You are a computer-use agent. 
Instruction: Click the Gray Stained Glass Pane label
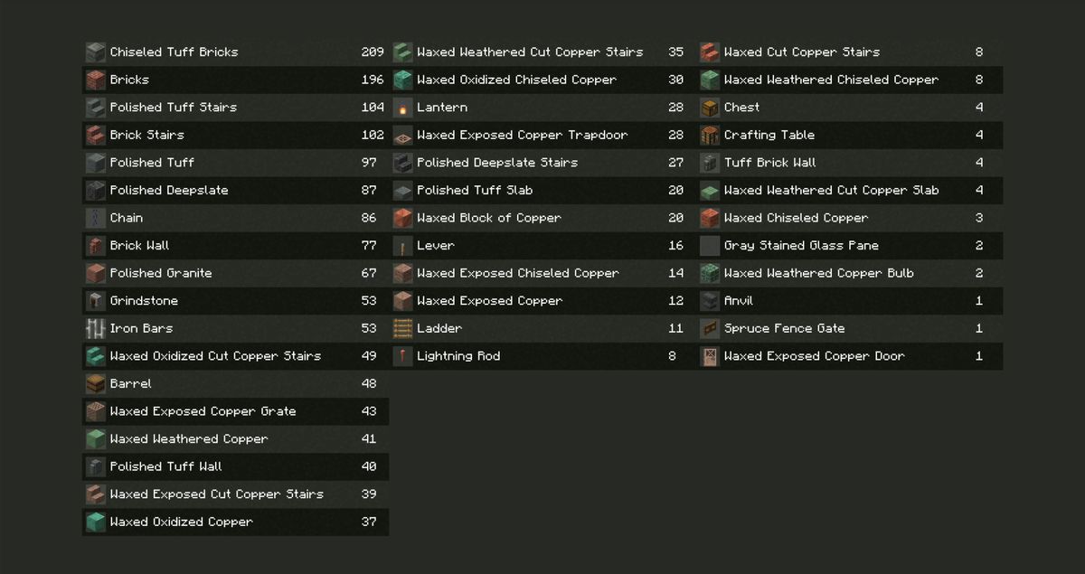(x=801, y=246)
